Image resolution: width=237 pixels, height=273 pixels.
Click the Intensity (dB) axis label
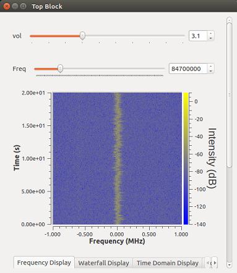coord(212,158)
